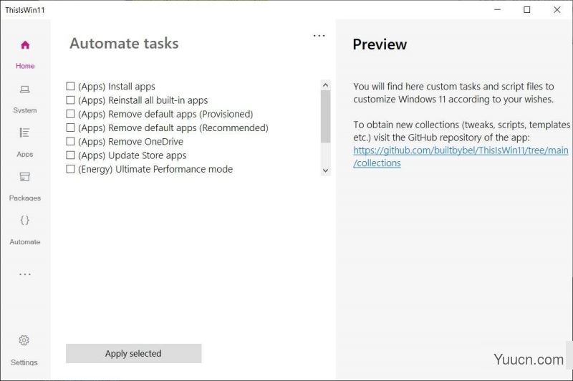Maximize the ThisIsWin11 window
The width and height of the screenshot is (573, 381).
[x=527, y=9]
